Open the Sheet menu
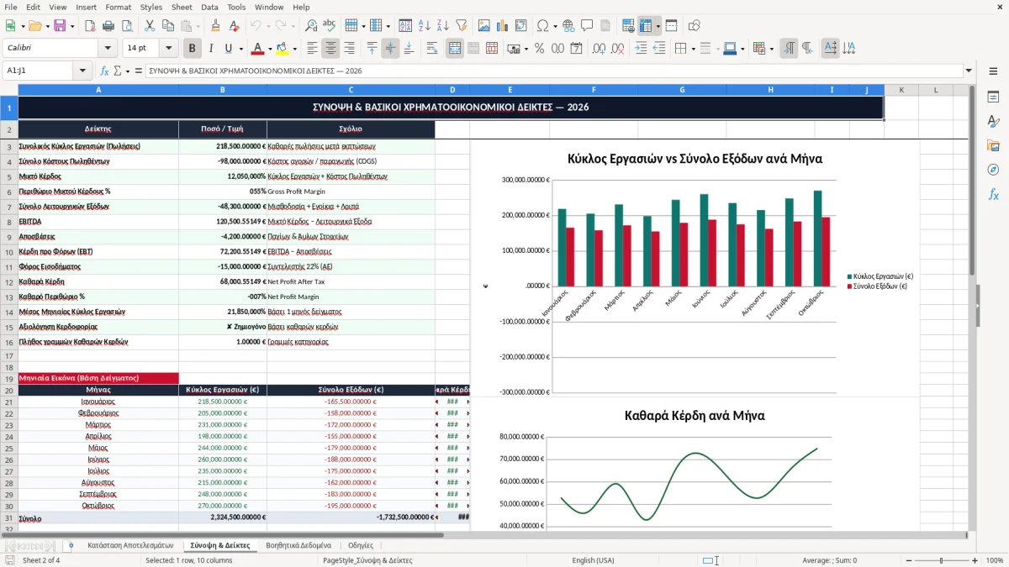Viewport: 1009px width, 567px height. [x=182, y=7]
